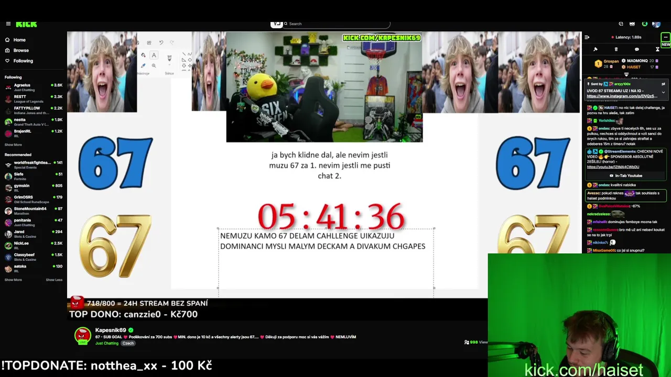Open the GrimOSRS channel
Viewport: 671px width, 377px height.
tap(34, 199)
